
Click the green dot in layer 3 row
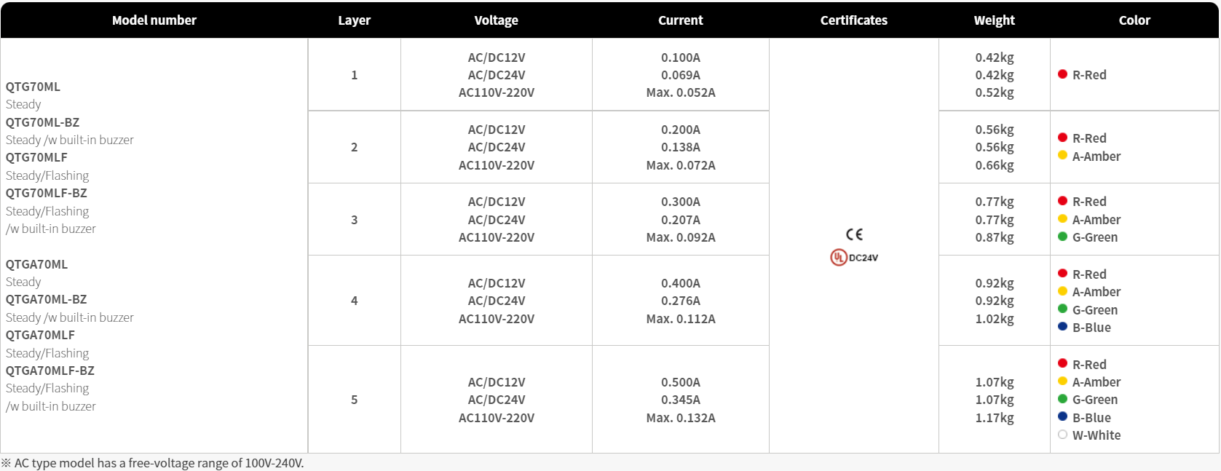click(x=1062, y=237)
